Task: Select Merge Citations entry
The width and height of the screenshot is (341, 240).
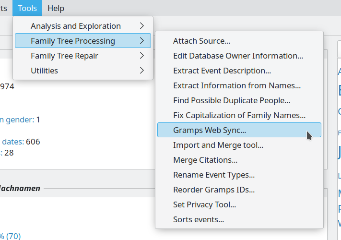Action: pyautogui.click(x=205, y=160)
